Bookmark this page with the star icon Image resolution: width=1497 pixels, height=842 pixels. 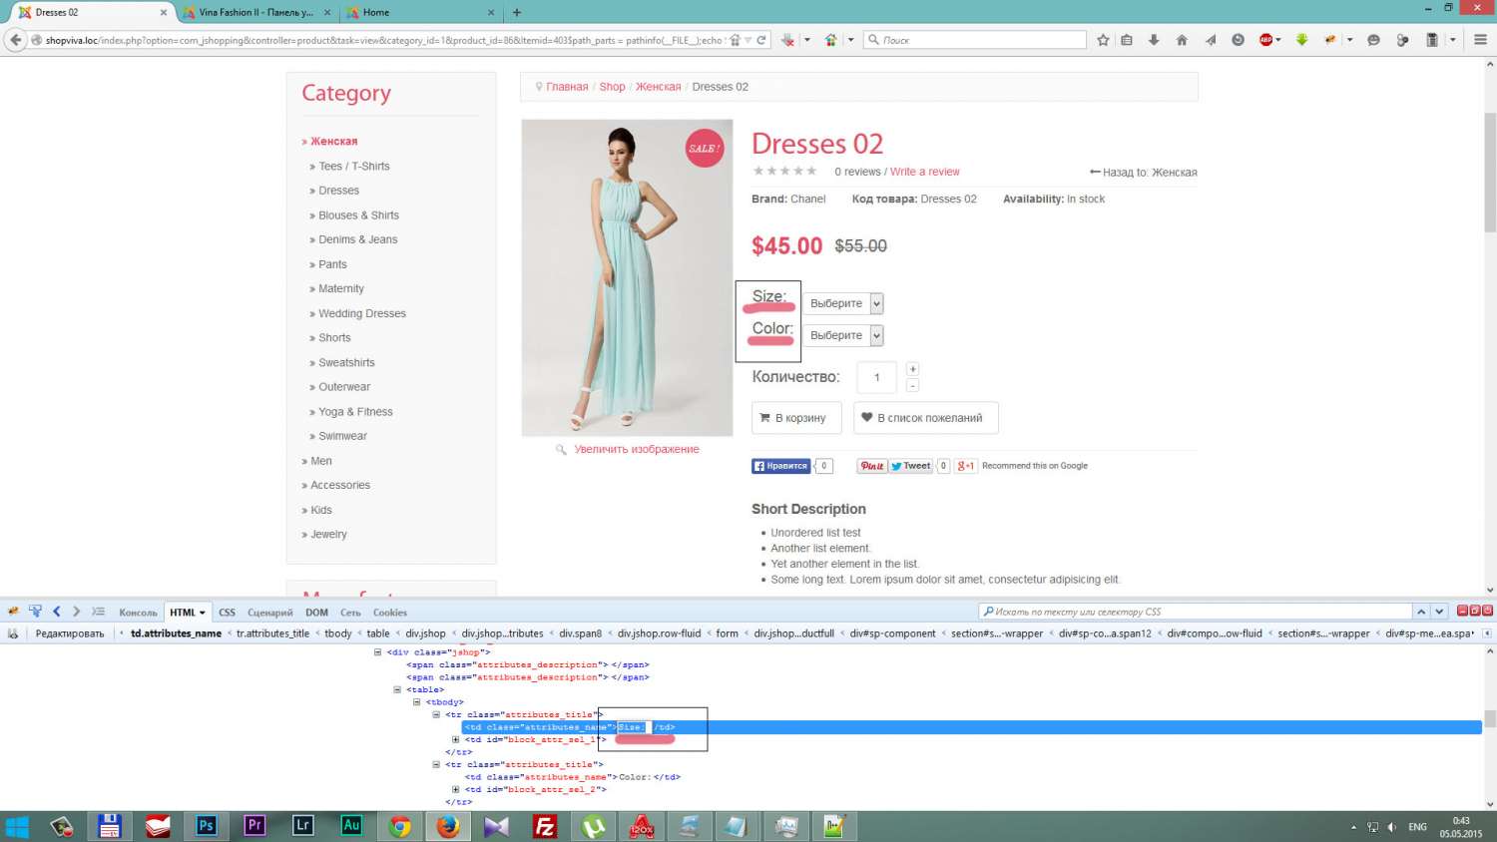point(1103,40)
